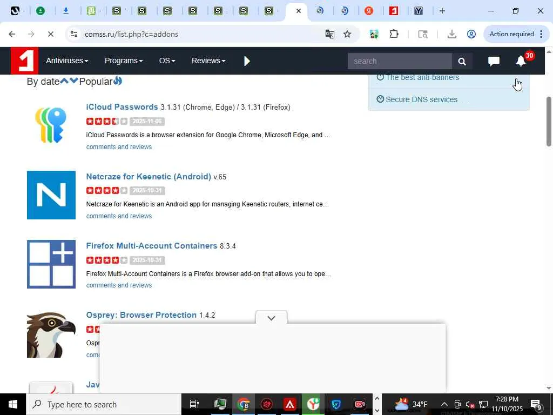Open Secure DNS services sidebar link
The image size is (553, 415).
click(x=421, y=99)
